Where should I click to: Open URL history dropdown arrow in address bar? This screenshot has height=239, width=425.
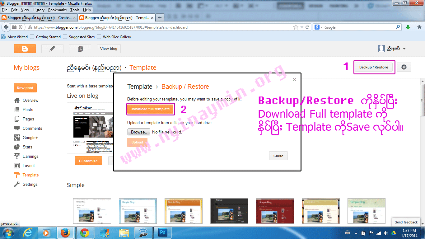tap(302, 27)
